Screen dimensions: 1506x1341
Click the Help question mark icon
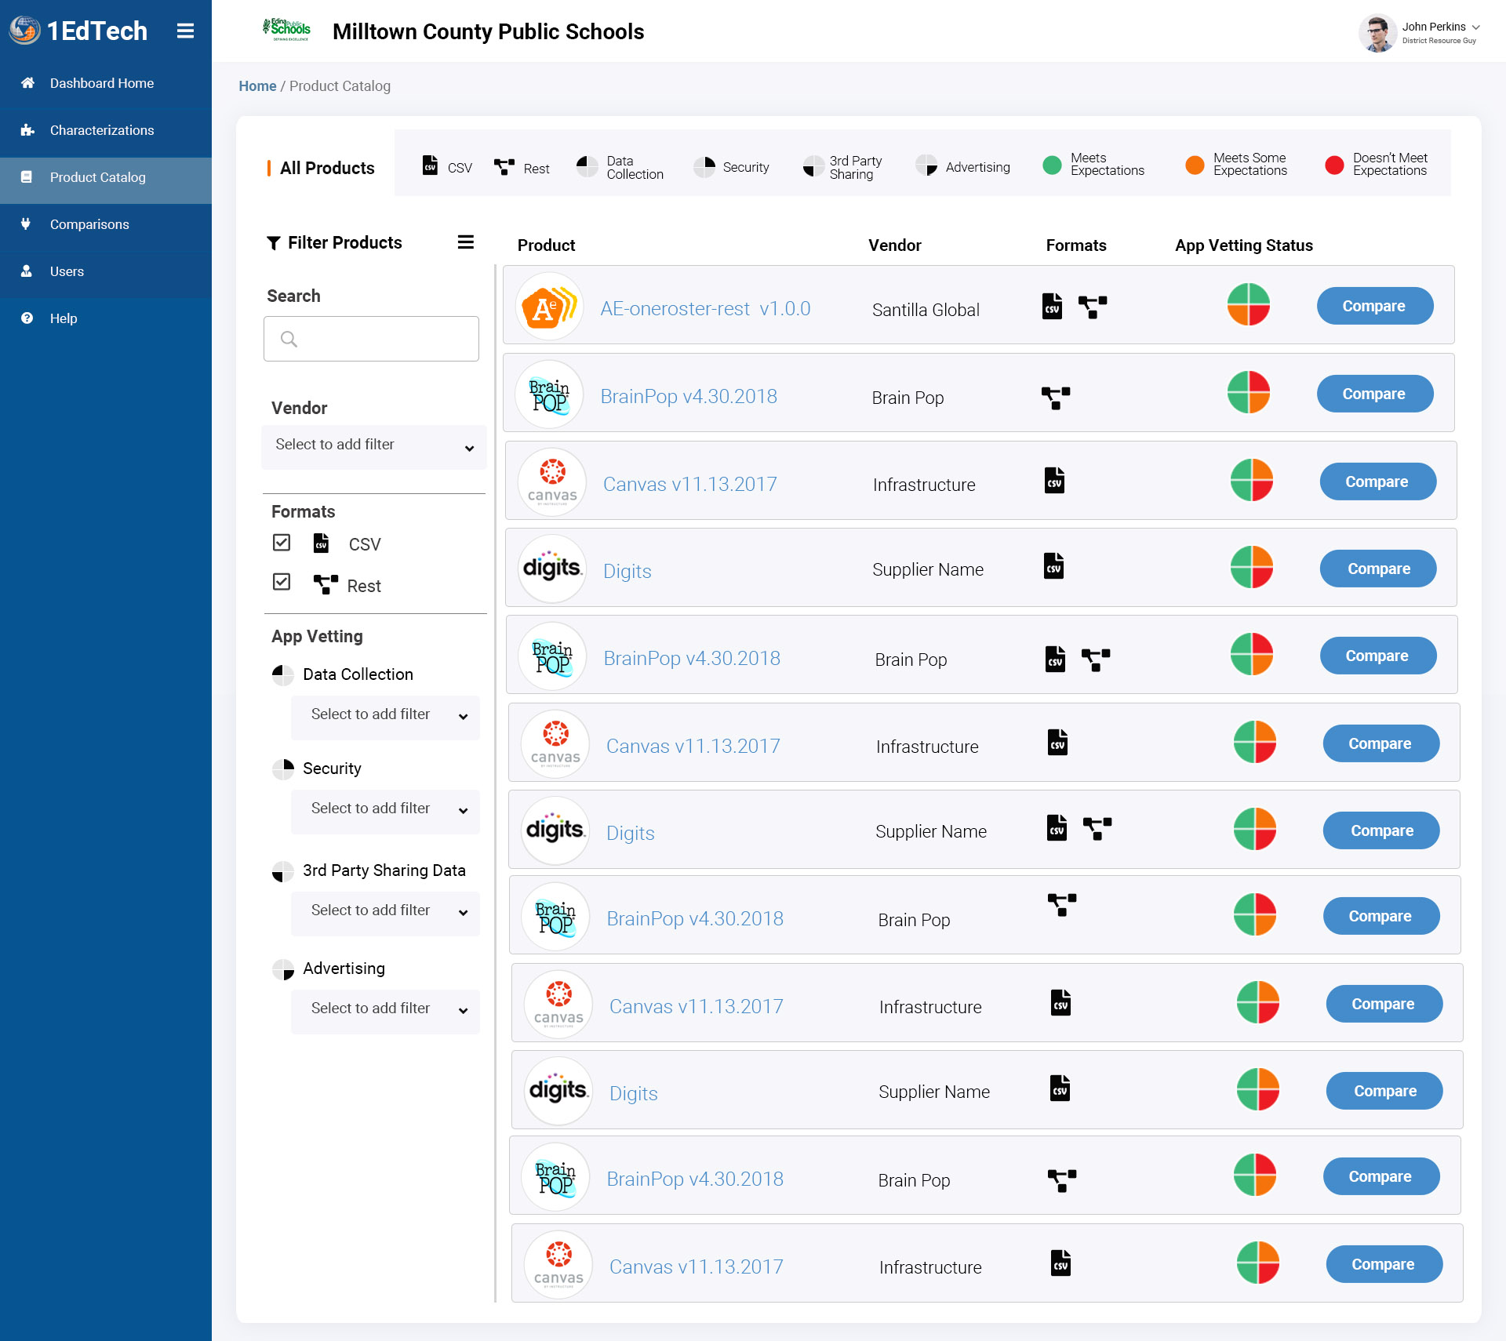(27, 318)
